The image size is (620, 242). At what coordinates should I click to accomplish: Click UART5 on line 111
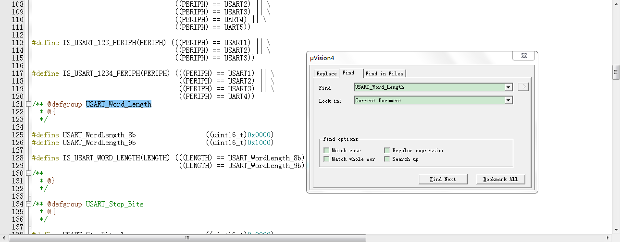(x=234, y=27)
